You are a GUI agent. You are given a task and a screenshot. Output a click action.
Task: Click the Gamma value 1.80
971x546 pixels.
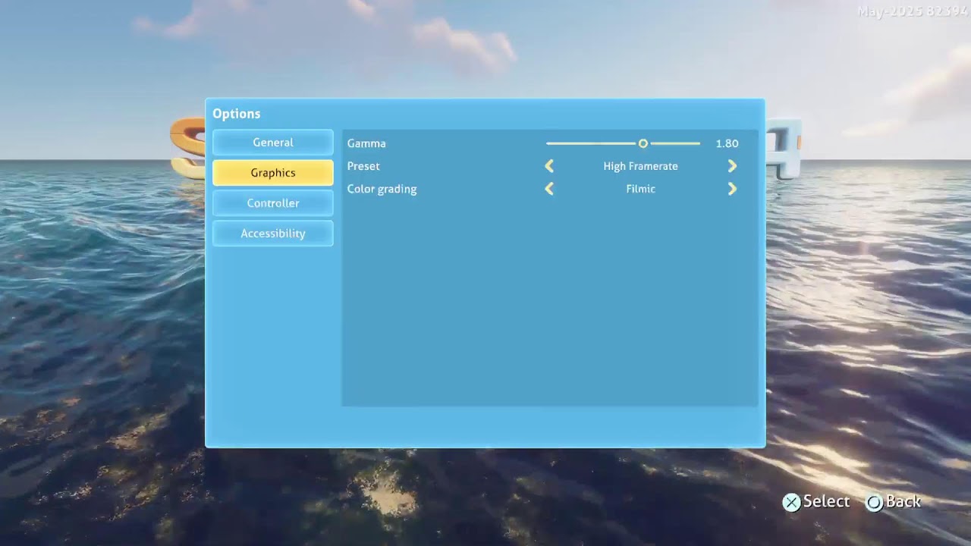click(727, 143)
